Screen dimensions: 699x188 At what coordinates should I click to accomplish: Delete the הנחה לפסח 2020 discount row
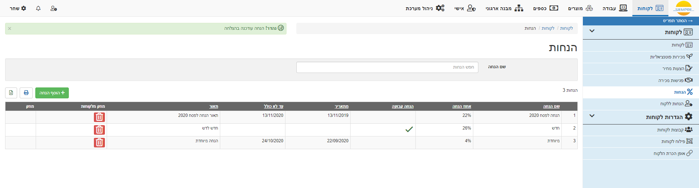[99, 117]
